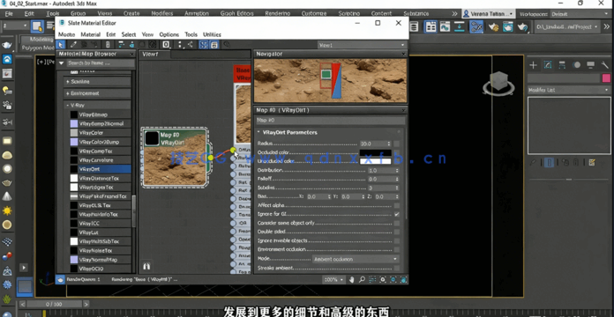Open the View1 dropdown in Slate toolbar

[x=363, y=45]
